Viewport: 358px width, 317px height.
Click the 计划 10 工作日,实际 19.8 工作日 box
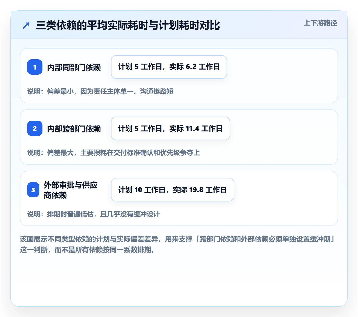[173, 190]
